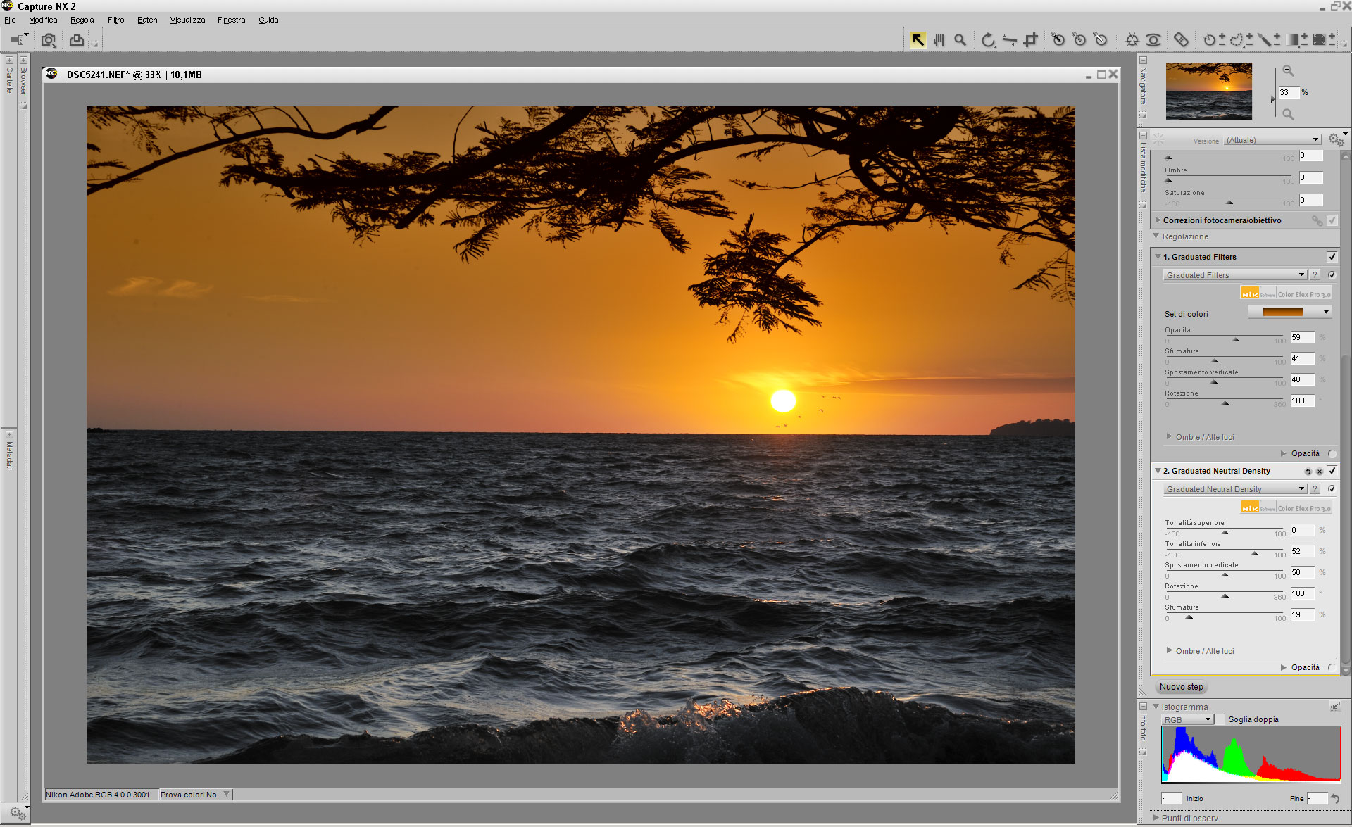Click histogram reset arrow next to Fine
Viewport: 1352px width, 827px height.
click(x=1335, y=799)
